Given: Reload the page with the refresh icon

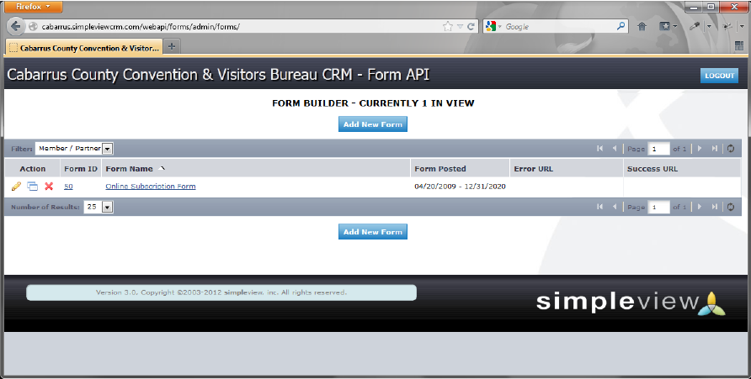Looking at the screenshot, I should (x=471, y=27).
